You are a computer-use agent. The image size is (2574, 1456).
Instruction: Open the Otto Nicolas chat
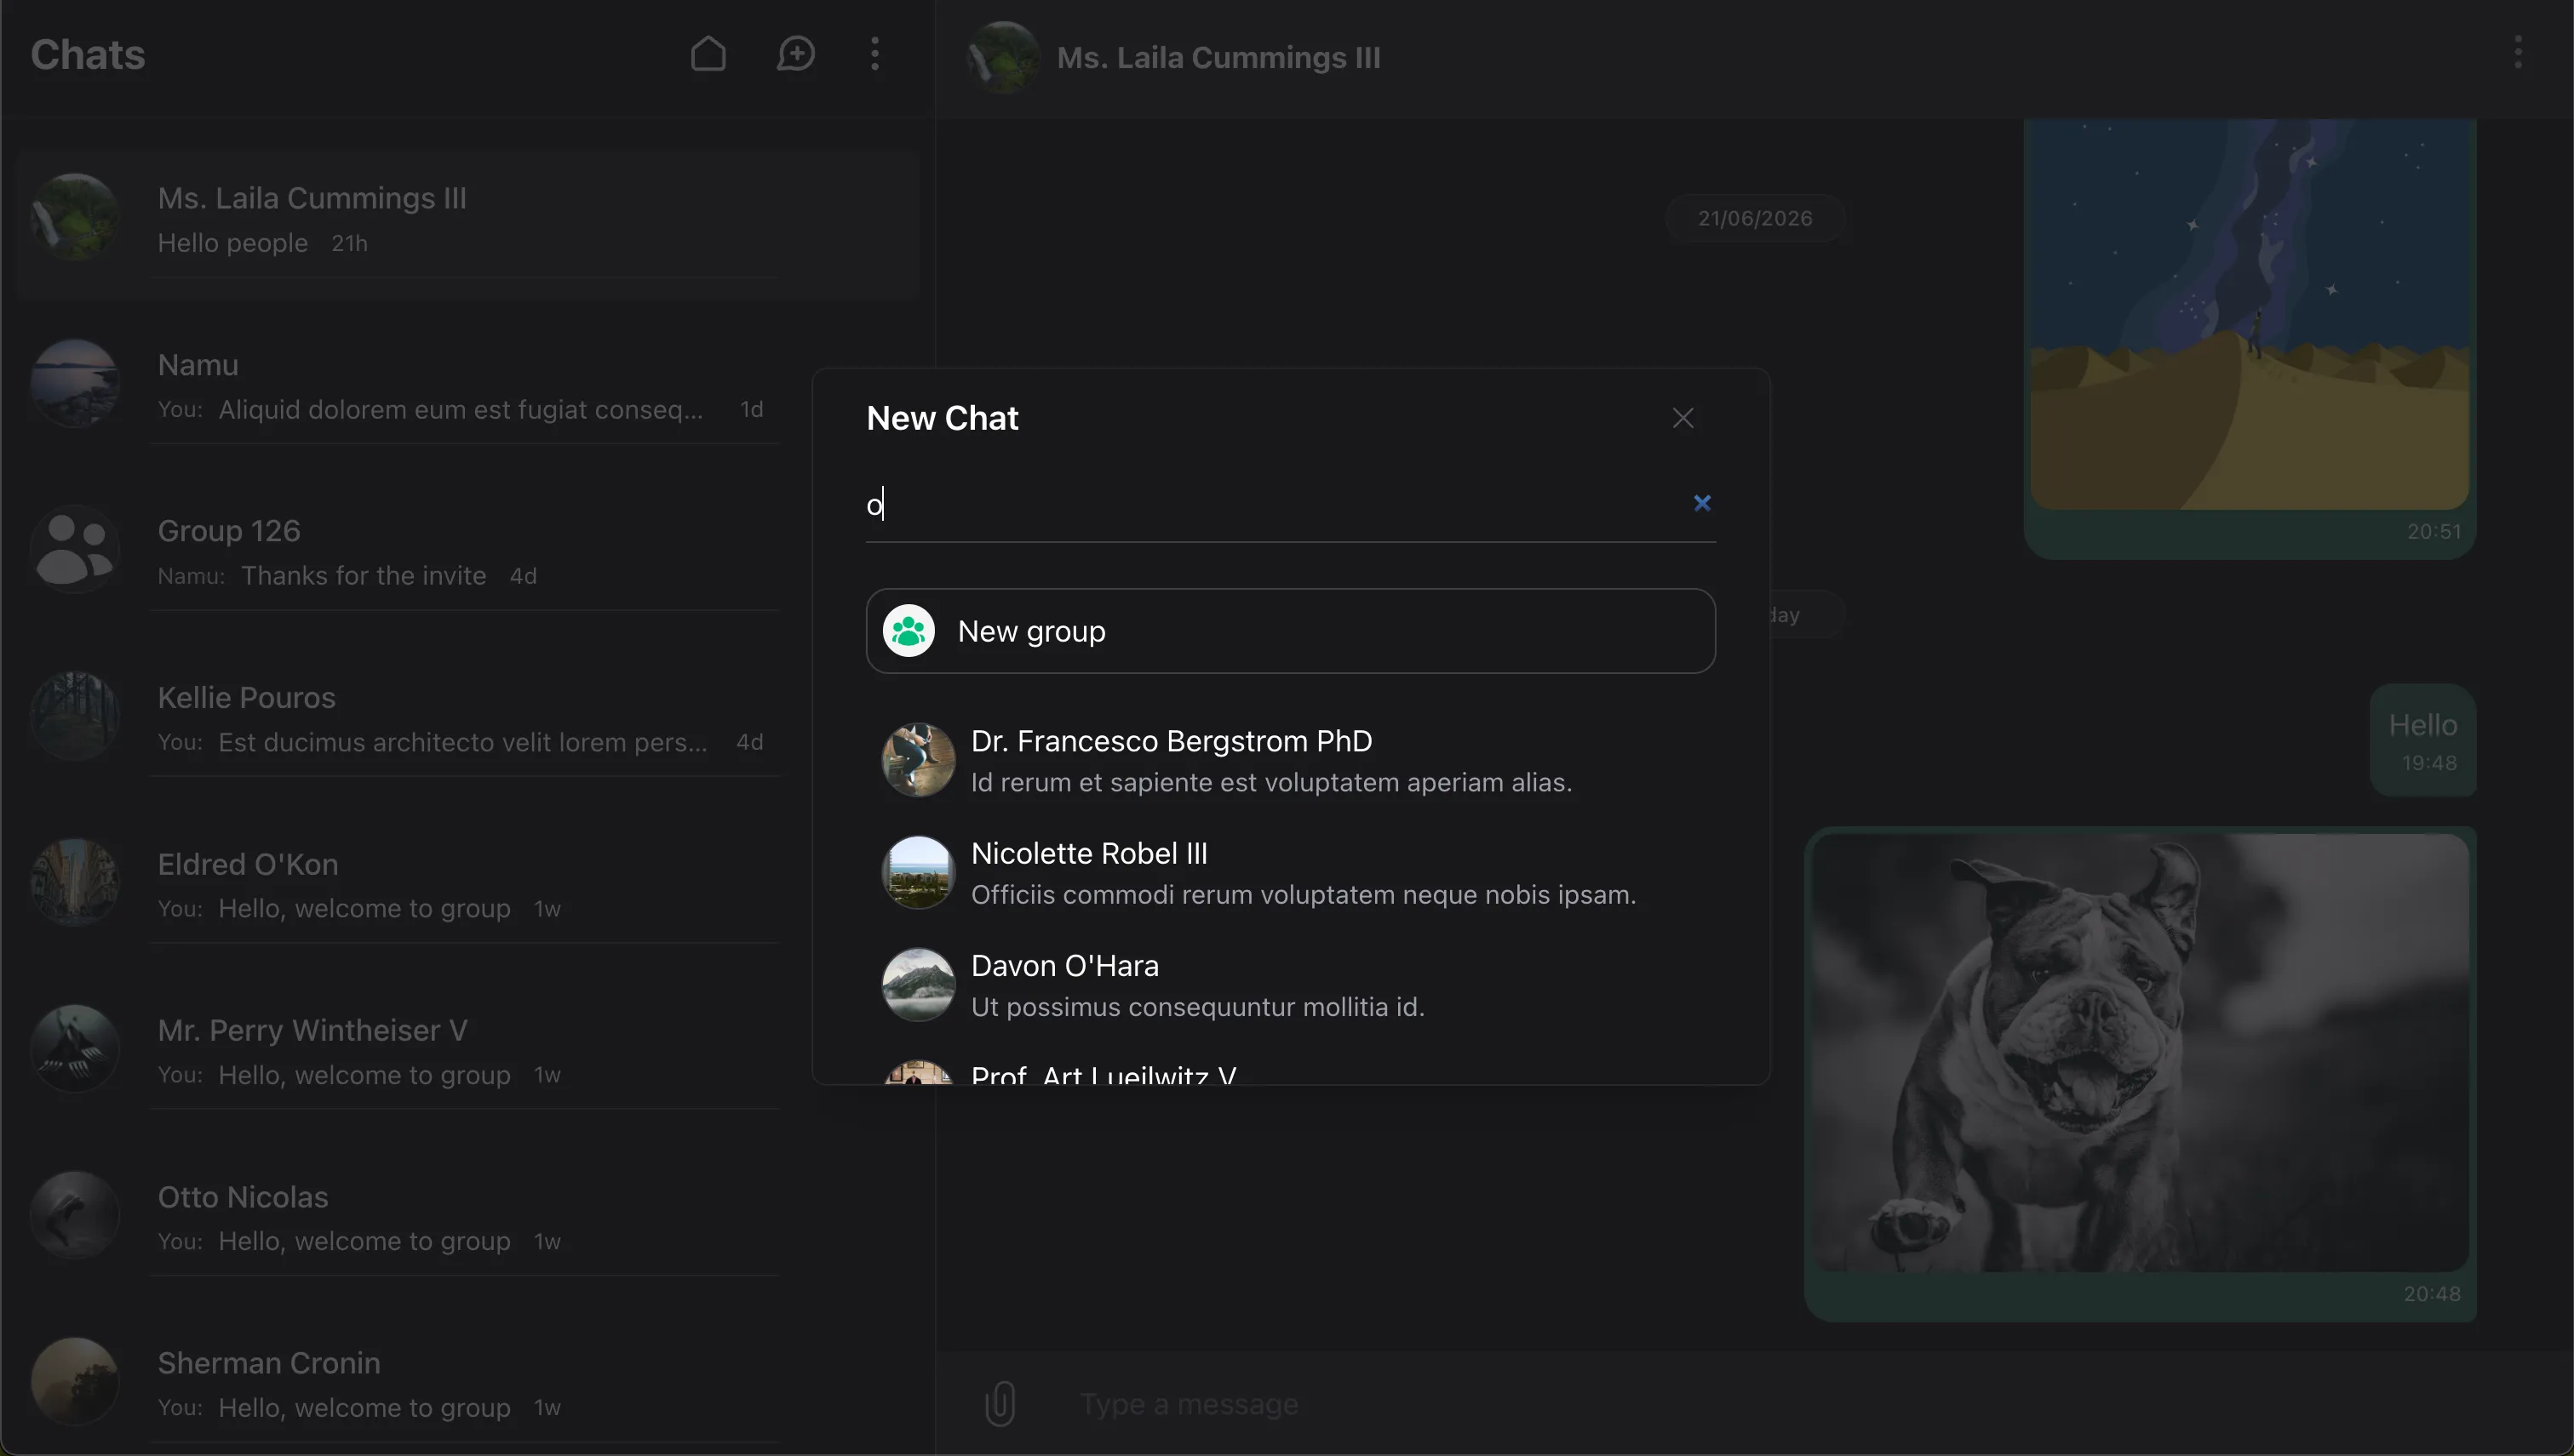467,1217
